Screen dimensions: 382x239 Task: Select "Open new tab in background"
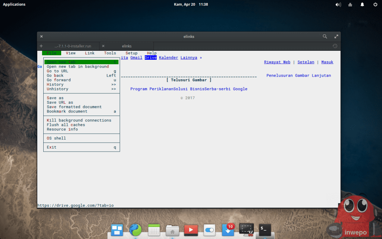pos(78,66)
